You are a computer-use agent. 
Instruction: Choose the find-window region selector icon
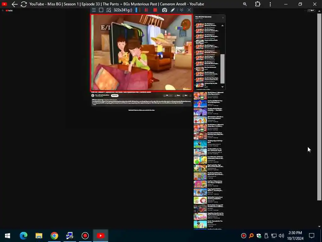(108, 10)
